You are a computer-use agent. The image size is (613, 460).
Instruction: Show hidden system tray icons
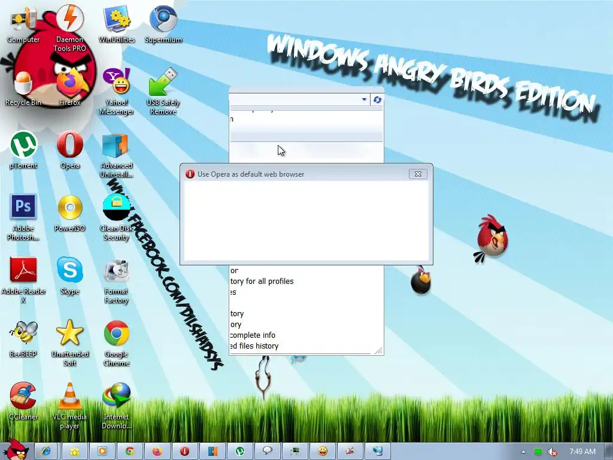click(x=523, y=452)
